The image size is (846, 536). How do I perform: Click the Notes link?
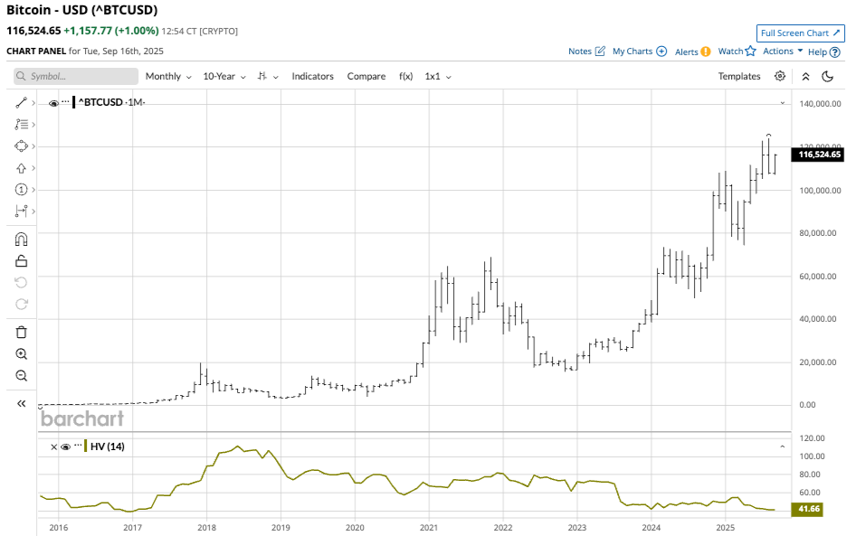(580, 52)
